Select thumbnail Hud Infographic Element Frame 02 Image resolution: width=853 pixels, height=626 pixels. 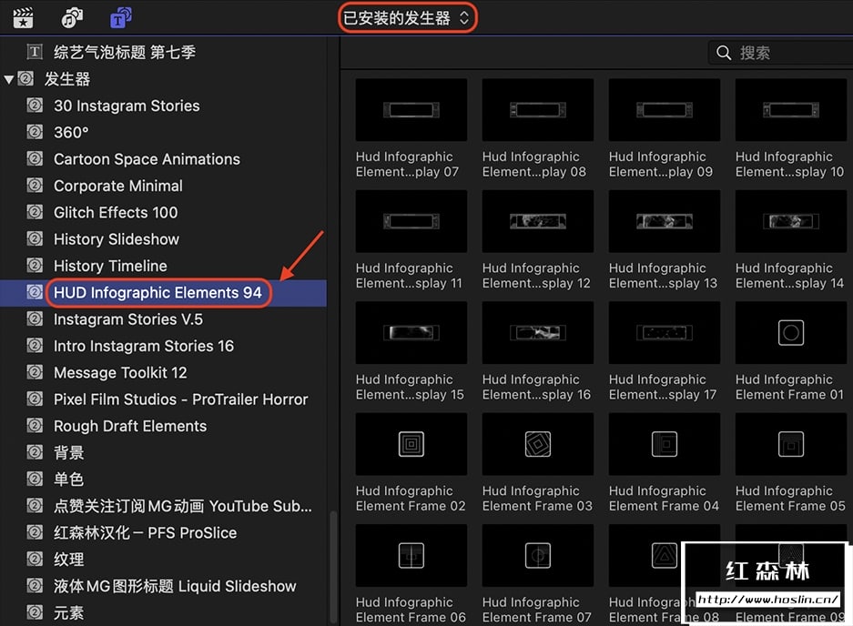coord(411,444)
